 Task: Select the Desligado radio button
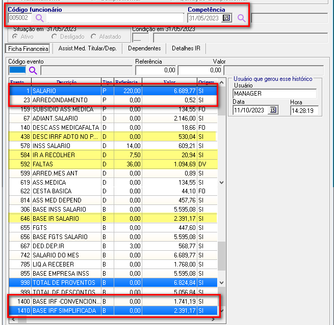(x=55, y=37)
